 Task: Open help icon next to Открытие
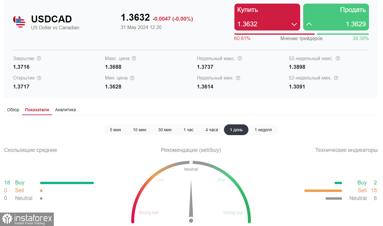click(39, 78)
